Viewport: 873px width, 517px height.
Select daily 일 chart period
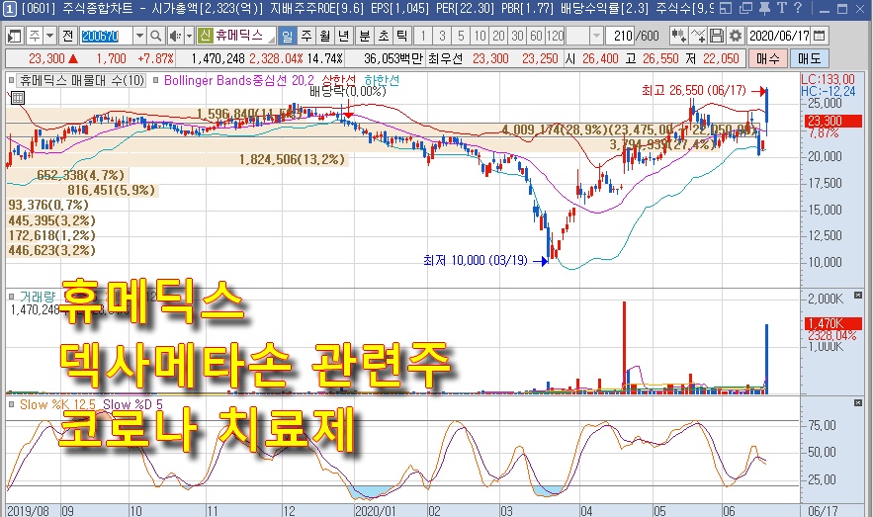coord(288,37)
